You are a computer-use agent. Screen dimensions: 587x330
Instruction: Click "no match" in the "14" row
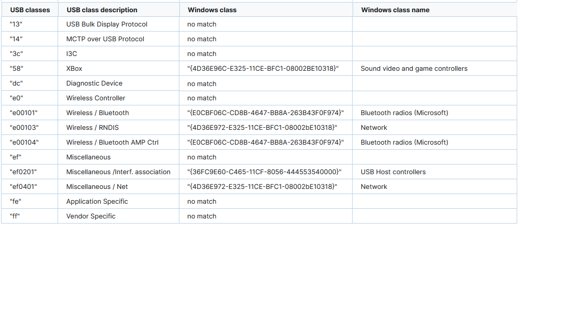click(202, 39)
